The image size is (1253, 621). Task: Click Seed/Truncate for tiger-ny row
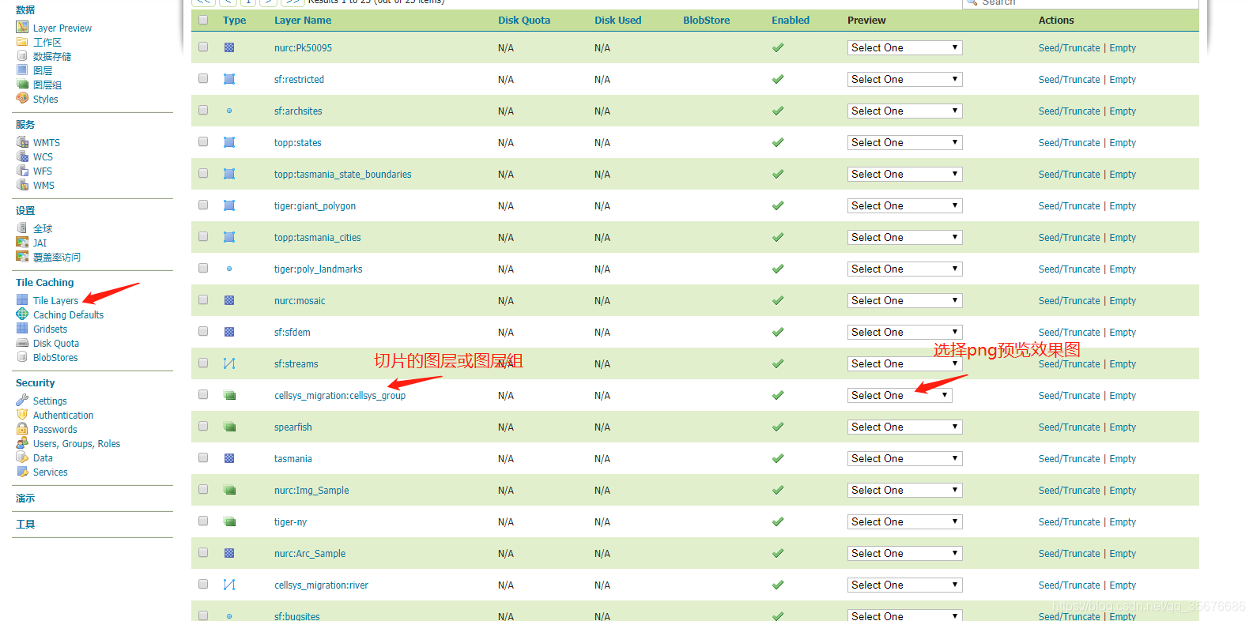(1069, 522)
